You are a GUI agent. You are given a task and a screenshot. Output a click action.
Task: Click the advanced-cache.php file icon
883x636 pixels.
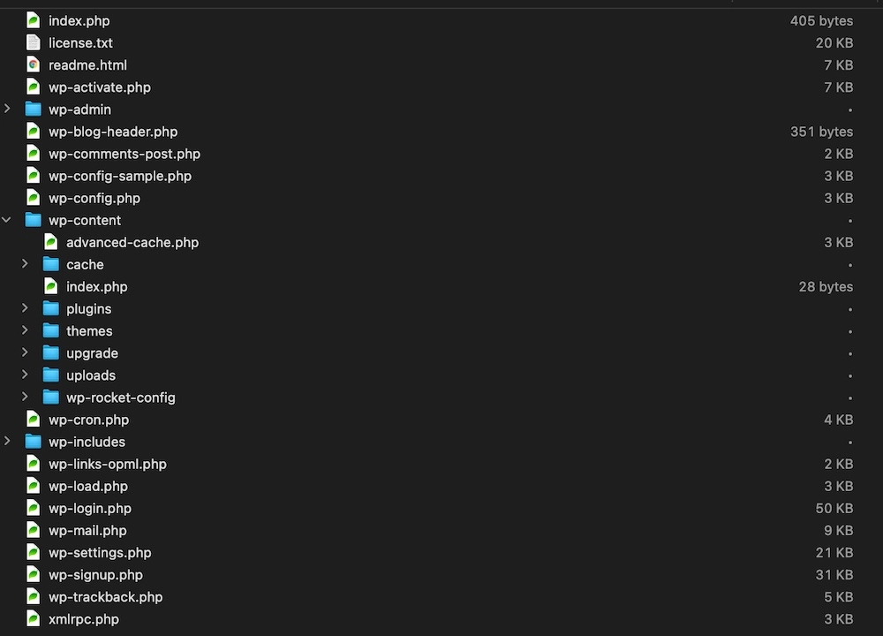[50, 242]
